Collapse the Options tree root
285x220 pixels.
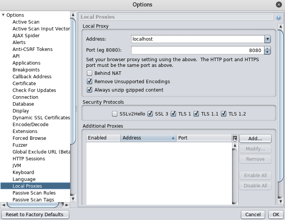coord(3,15)
